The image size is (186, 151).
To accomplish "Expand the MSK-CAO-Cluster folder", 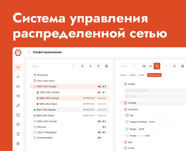I will click(x=32, y=121).
